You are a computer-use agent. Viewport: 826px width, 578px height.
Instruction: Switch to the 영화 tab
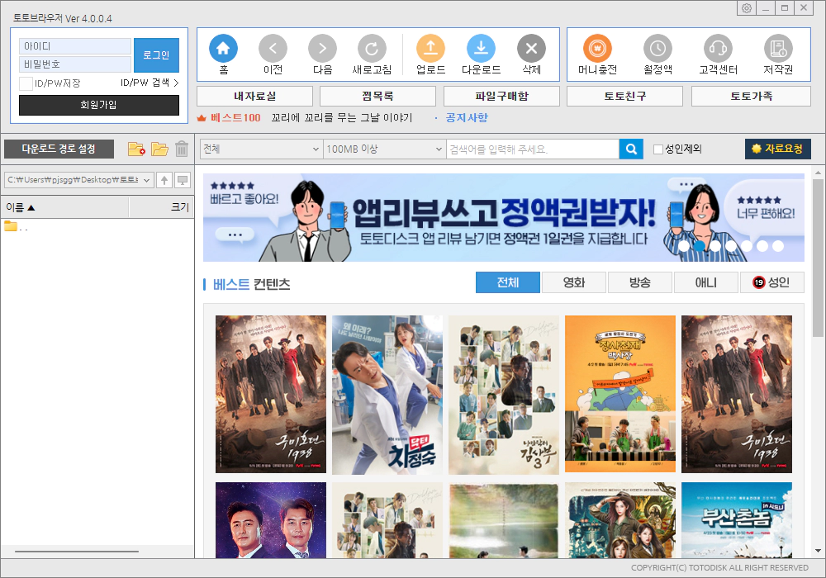[x=574, y=282]
